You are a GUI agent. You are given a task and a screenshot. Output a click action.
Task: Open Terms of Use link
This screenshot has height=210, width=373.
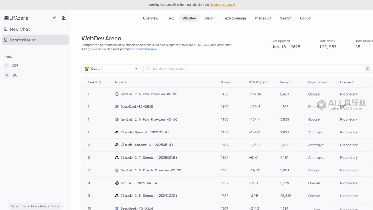click(x=19, y=206)
